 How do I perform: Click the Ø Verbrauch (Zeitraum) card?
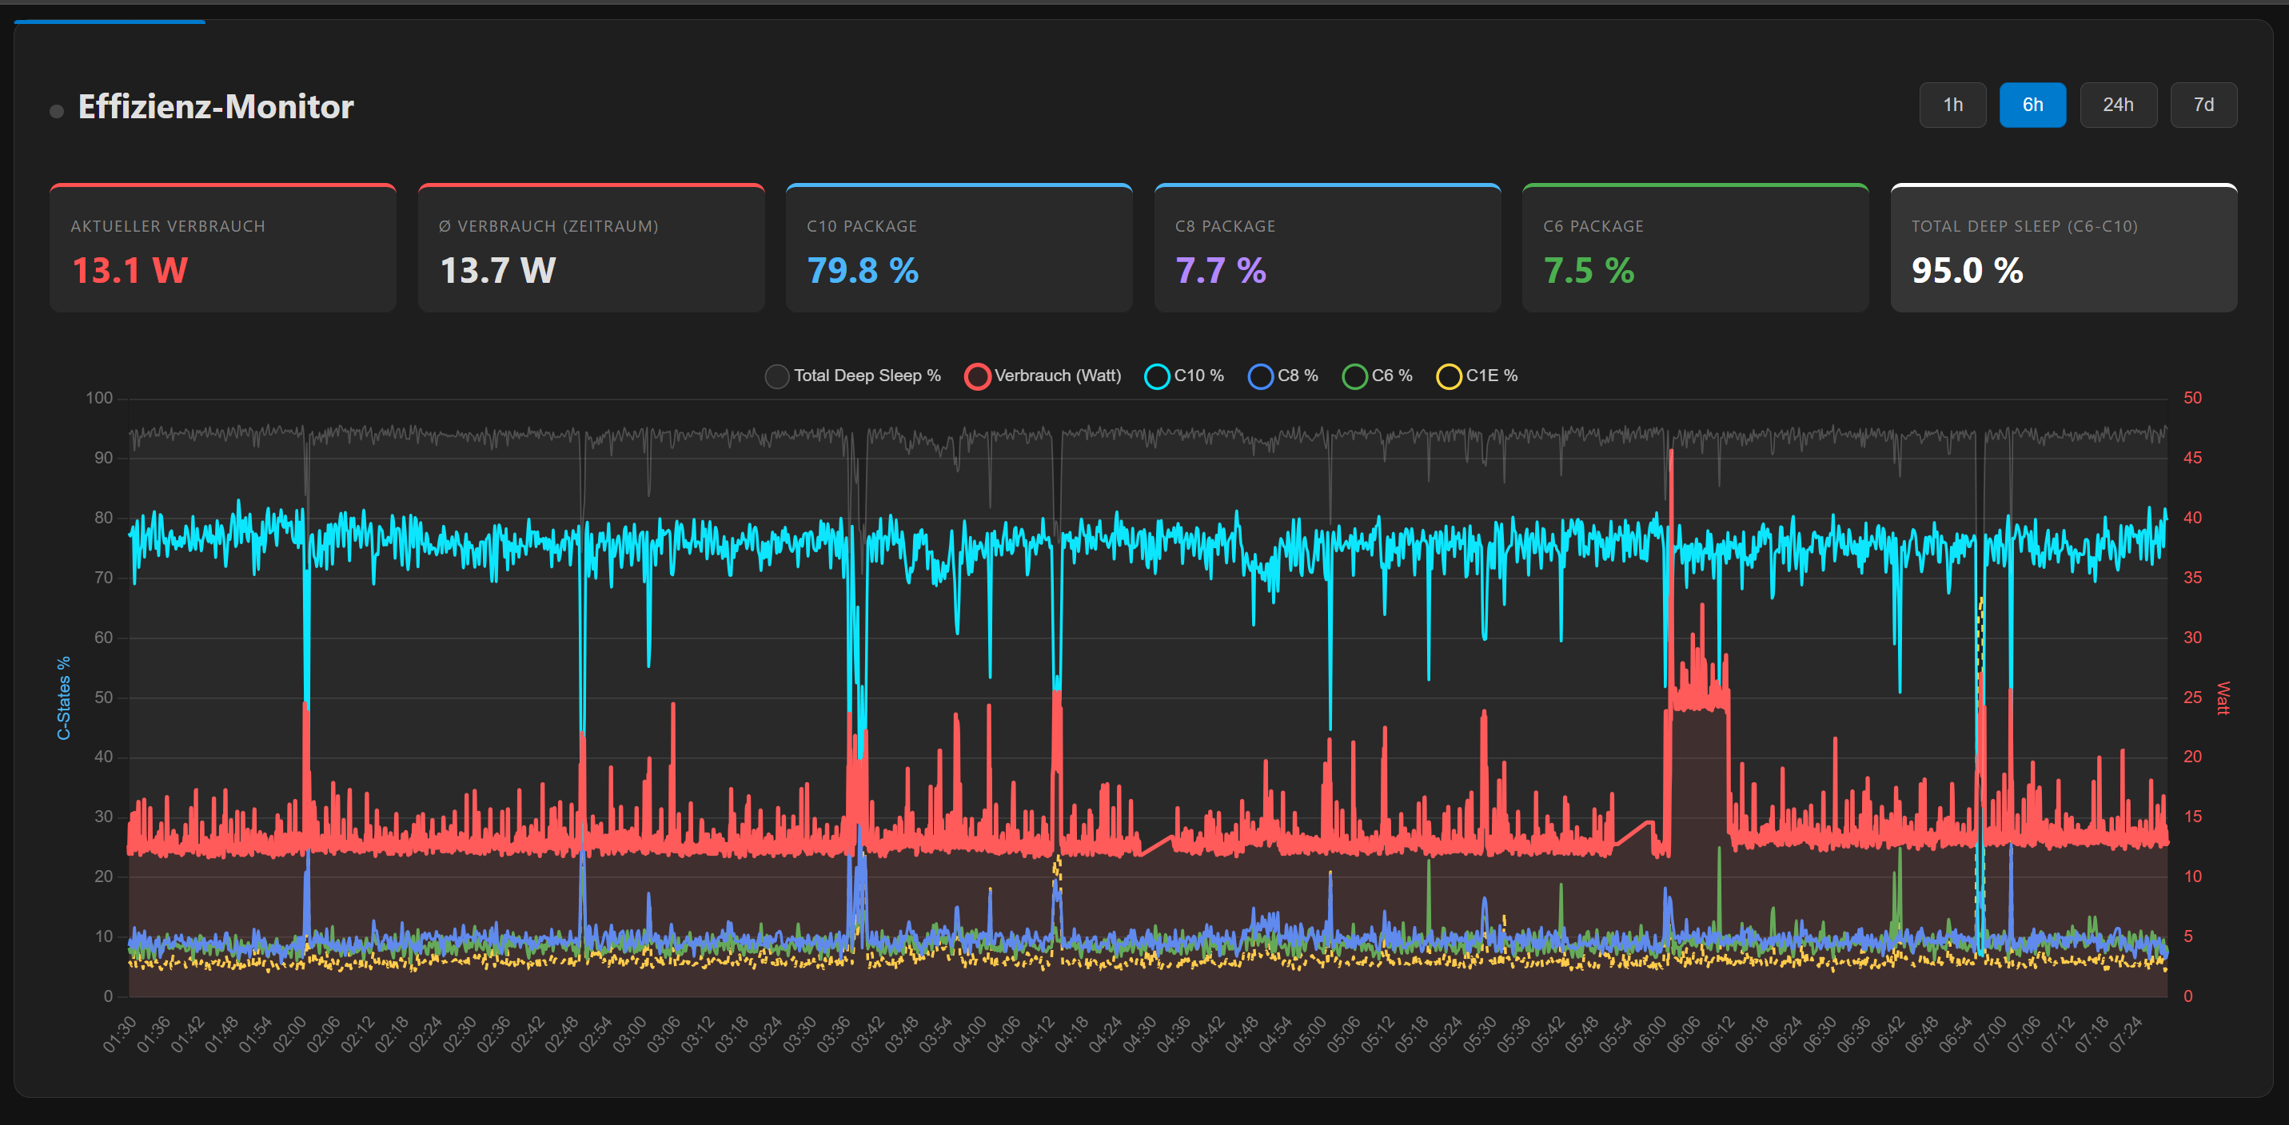tap(590, 248)
